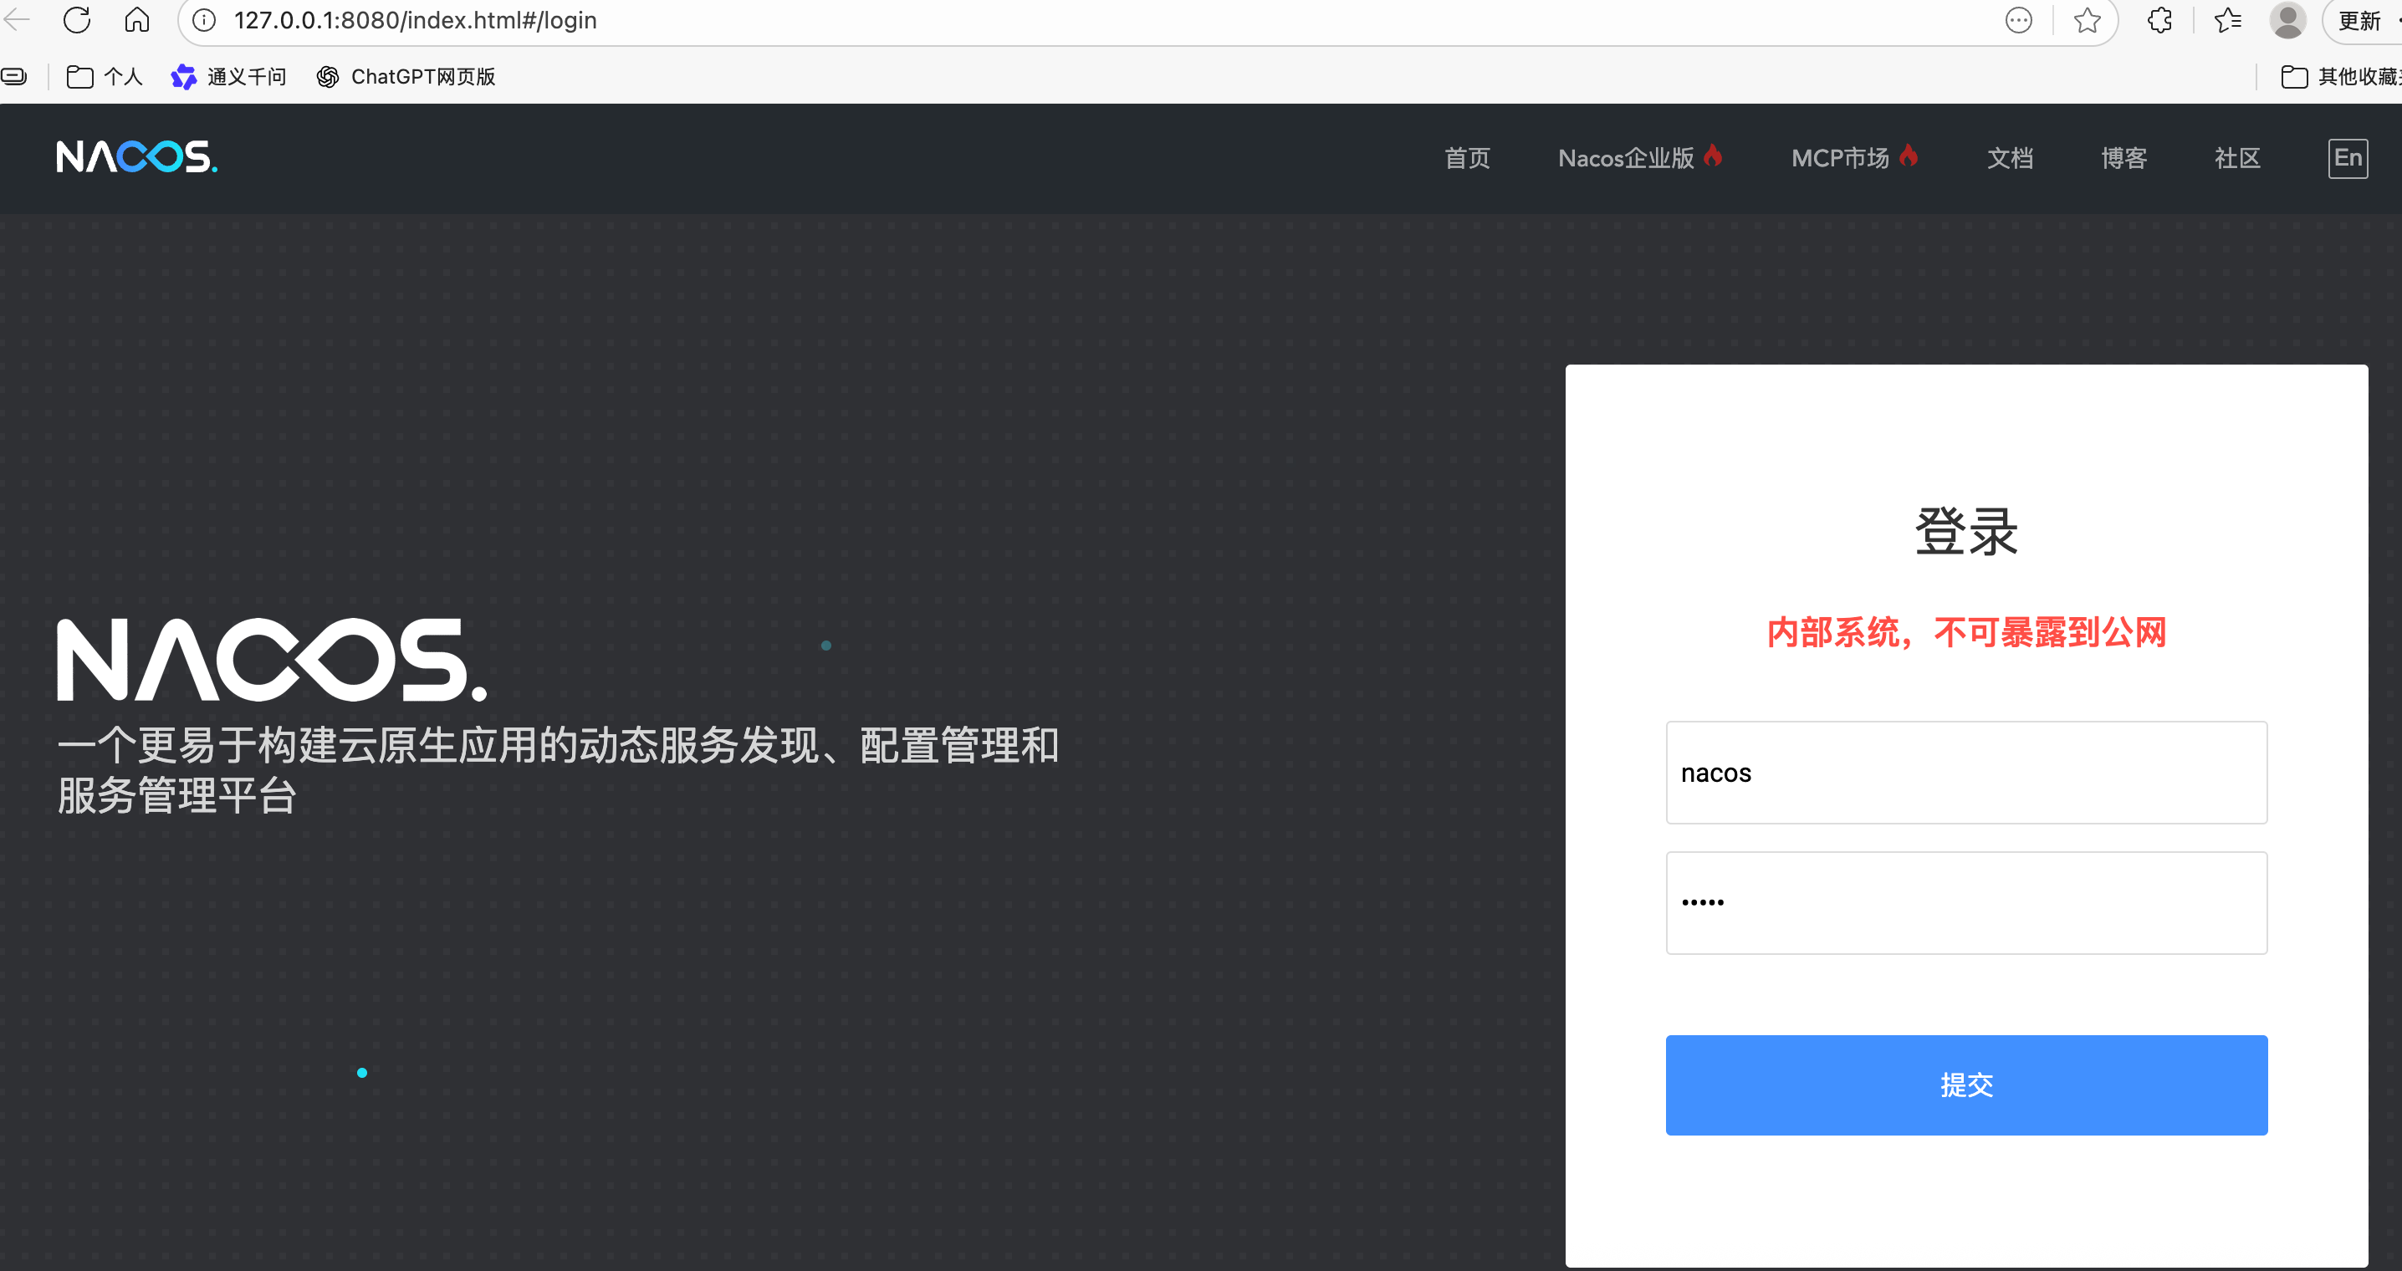Click the password input field
The image size is (2402, 1271).
click(x=1966, y=901)
